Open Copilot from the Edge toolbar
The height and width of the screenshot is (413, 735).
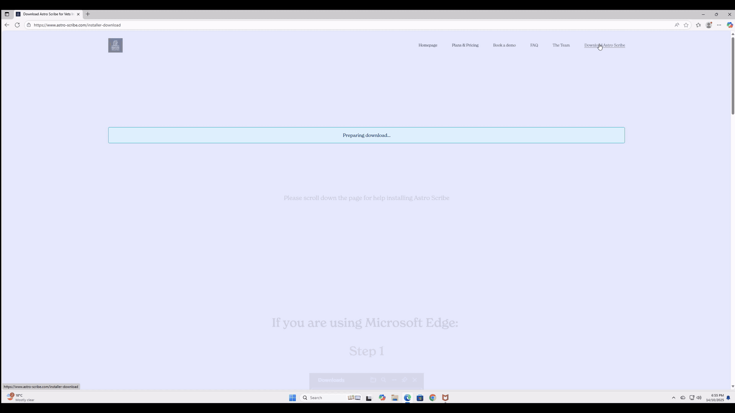click(730, 25)
